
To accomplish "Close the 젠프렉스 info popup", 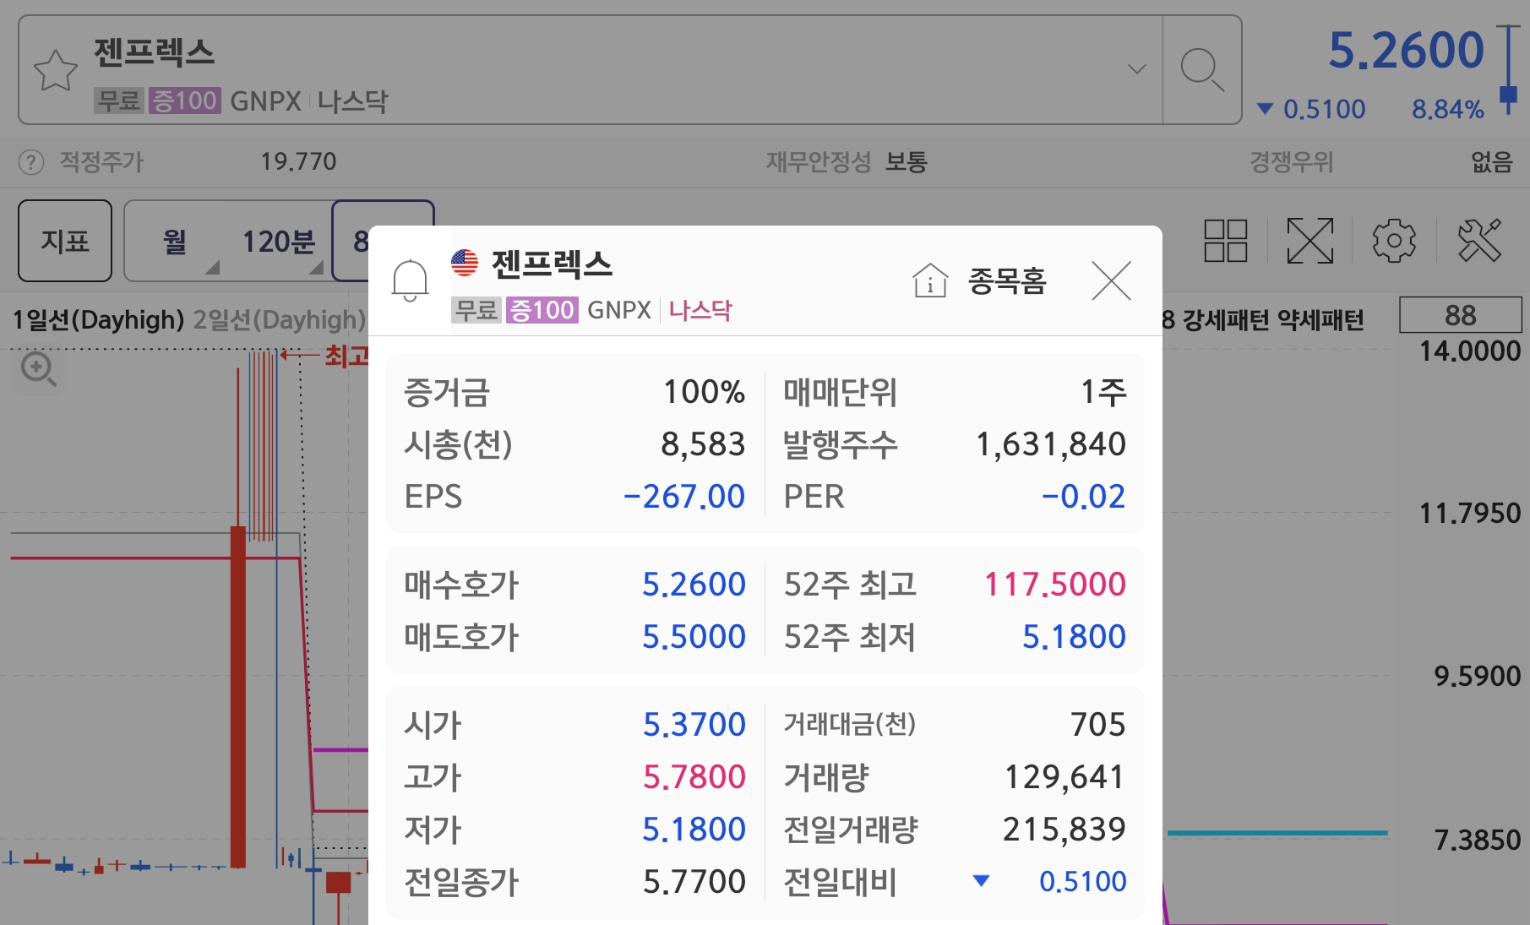I will tap(1111, 280).
